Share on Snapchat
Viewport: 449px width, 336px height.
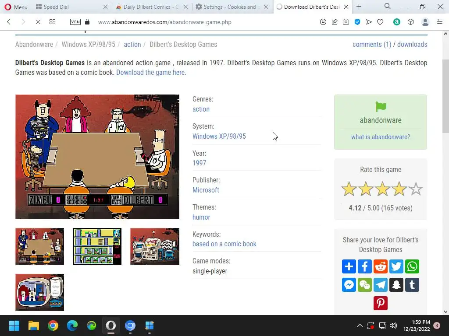click(396, 285)
